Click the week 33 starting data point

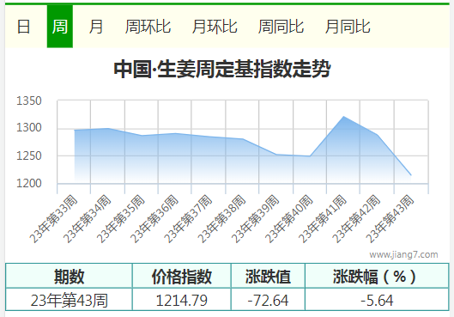coord(75,130)
